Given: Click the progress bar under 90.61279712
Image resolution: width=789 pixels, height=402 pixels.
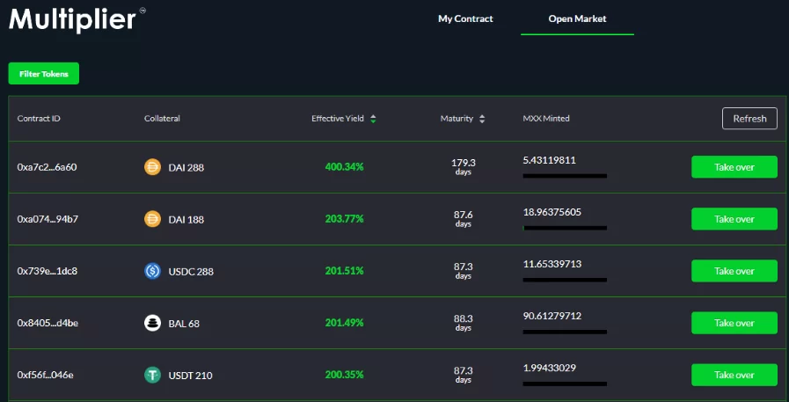Looking at the screenshot, I should pyautogui.click(x=565, y=332).
